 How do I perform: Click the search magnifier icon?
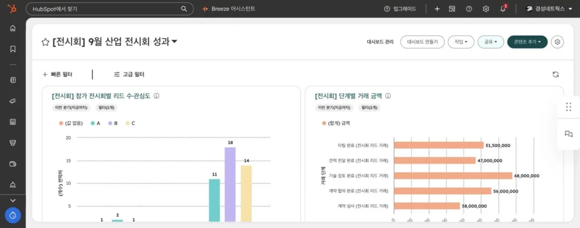point(184,9)
